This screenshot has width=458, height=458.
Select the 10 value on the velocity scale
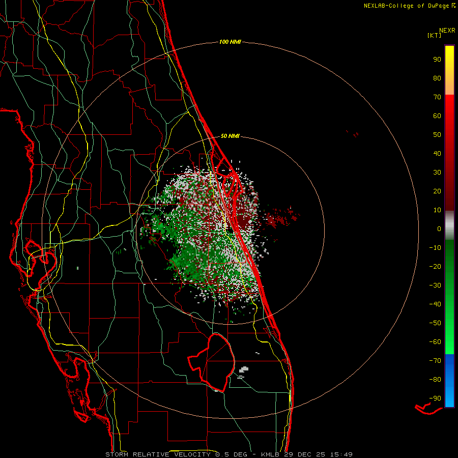(437, 210)
